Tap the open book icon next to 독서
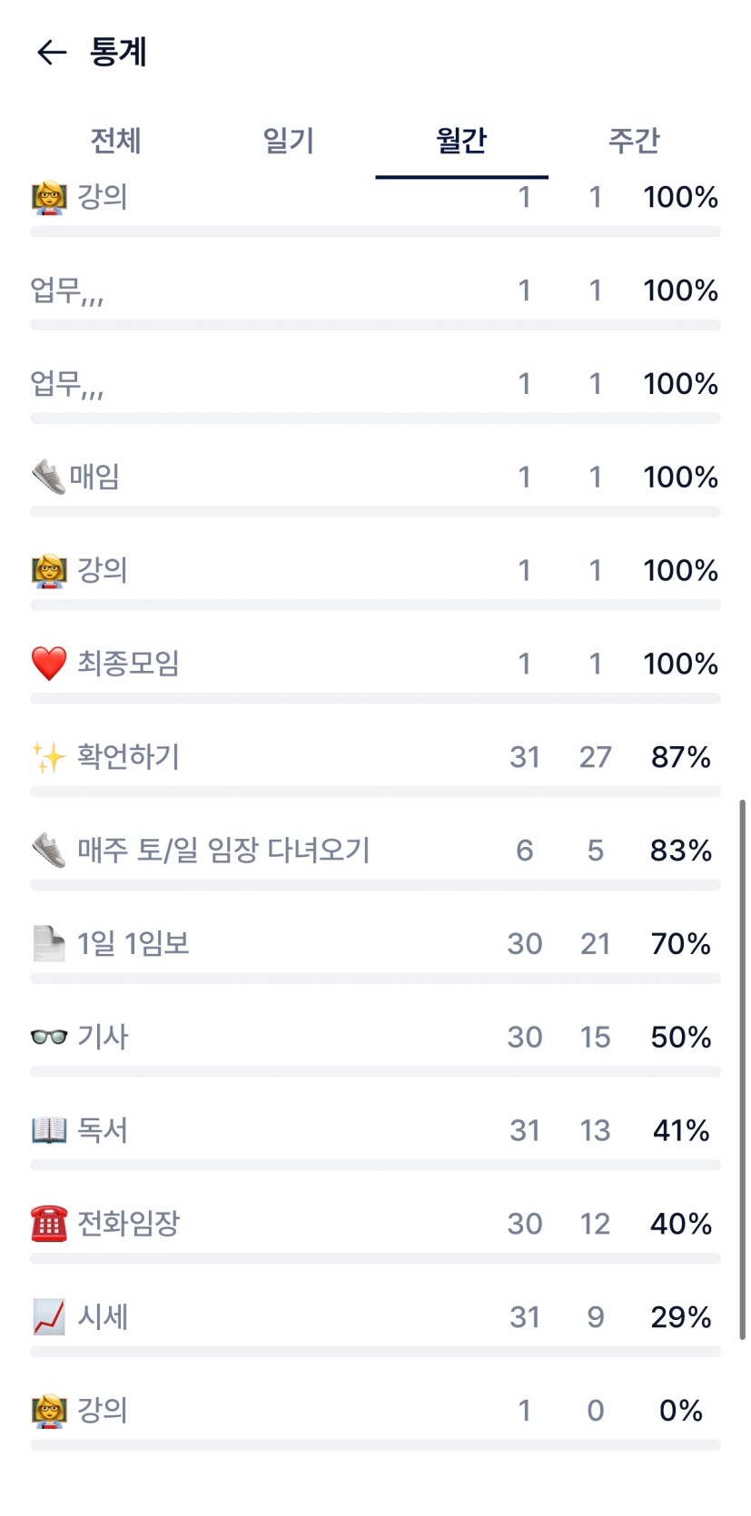The height and width of the screenshot is (1516, 751). coord(49,1130)
